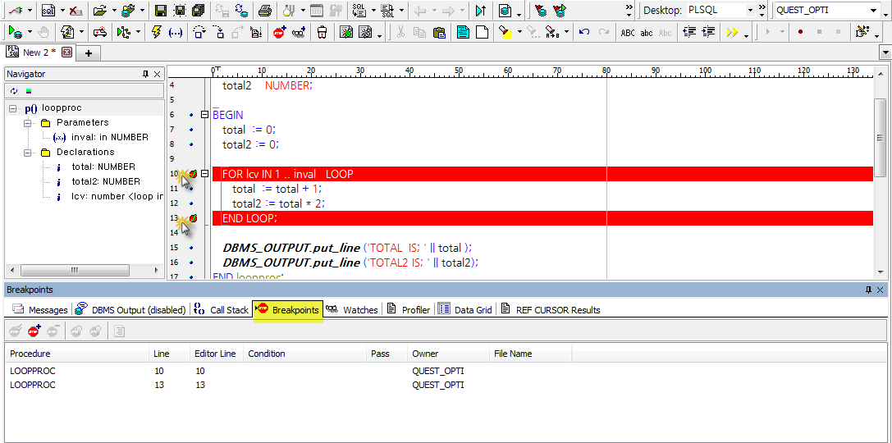This screenshot has height=443, width=892.
Task: Toggle the breakpoint marker on line 13
Action: pyautogui.click(x=193, y=218)
